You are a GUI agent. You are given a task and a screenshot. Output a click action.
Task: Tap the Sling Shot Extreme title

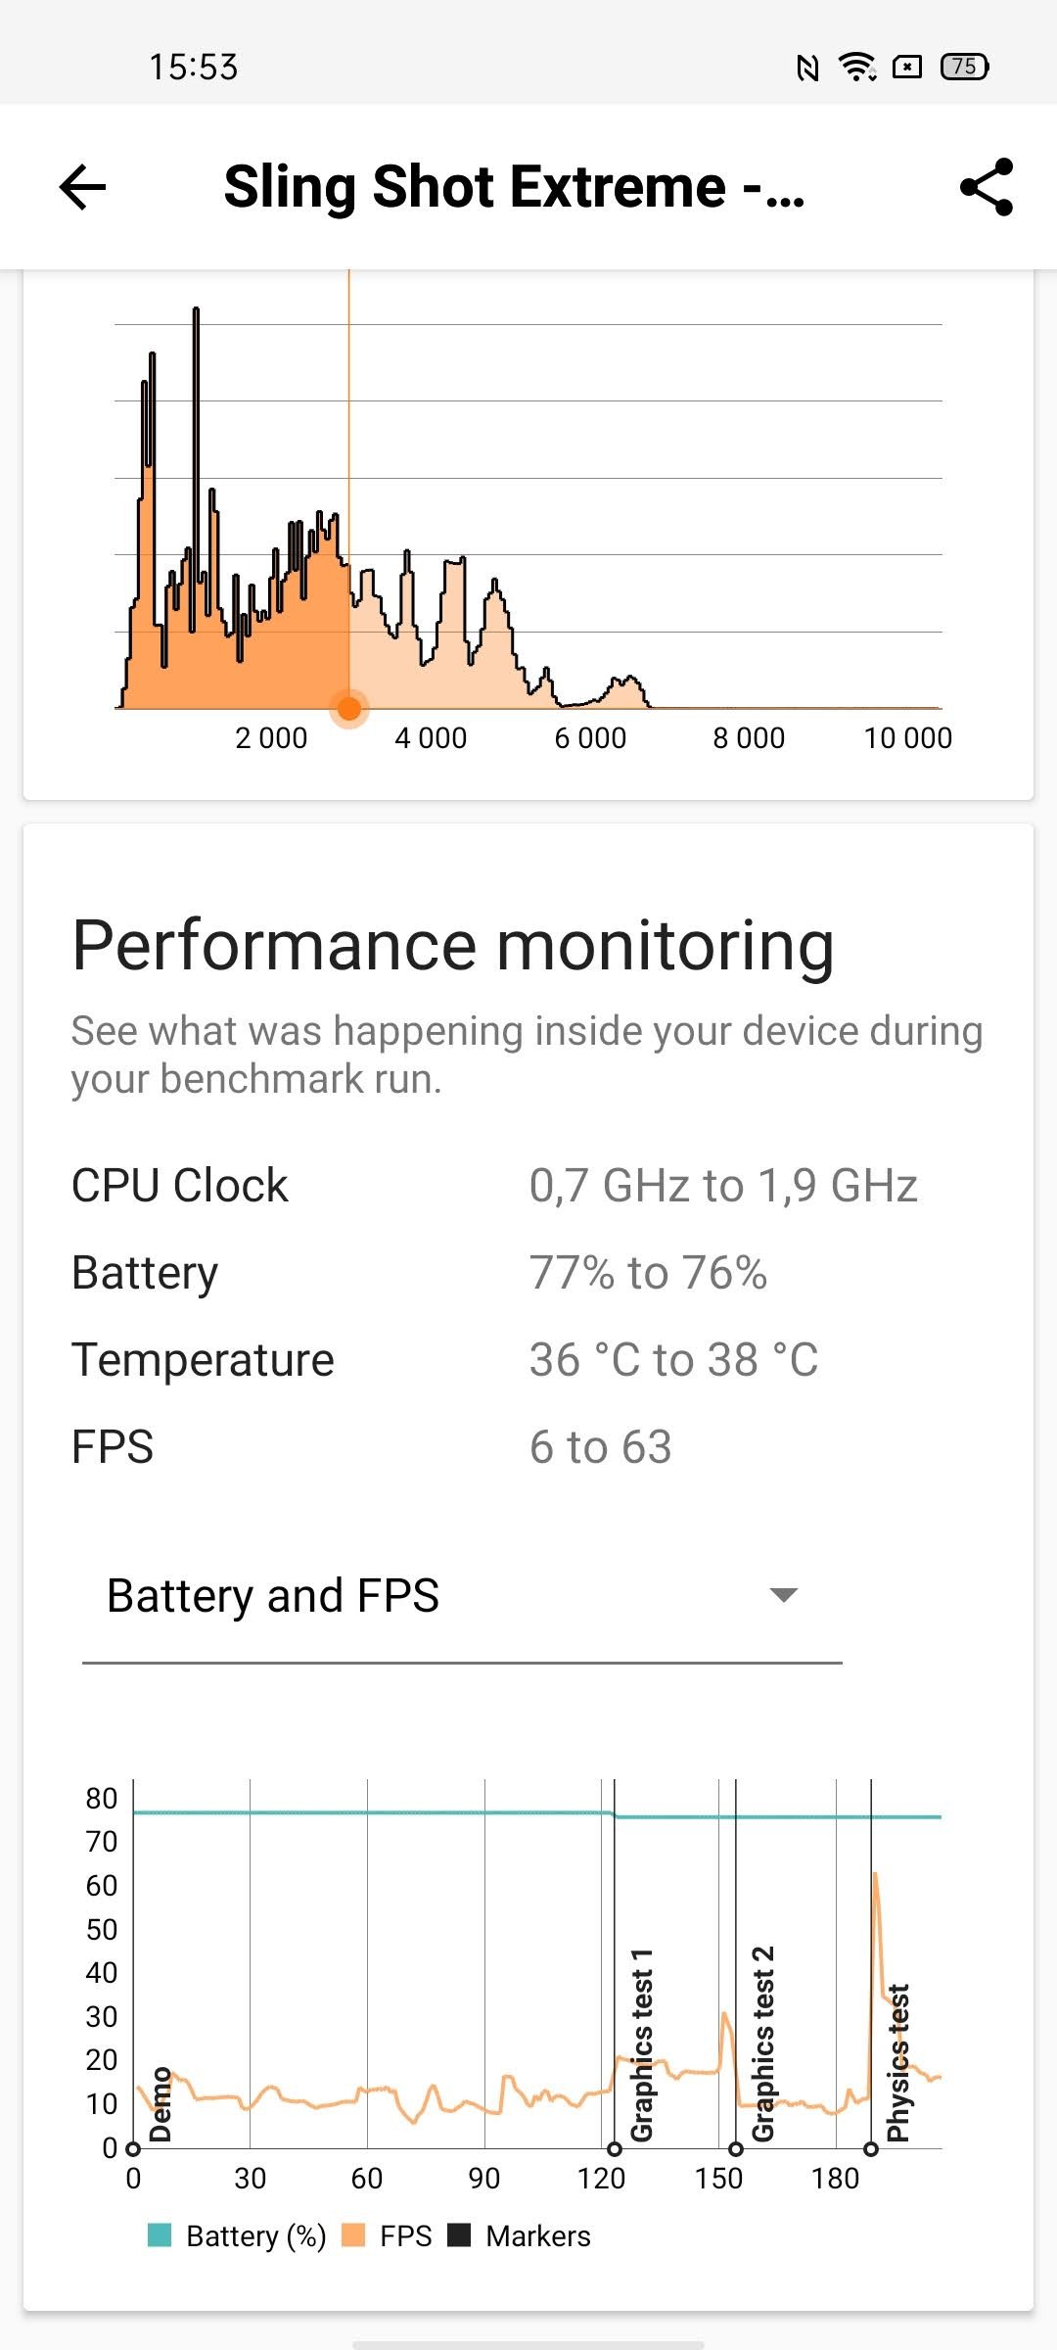pyautogui.click(x=514, y=187)
